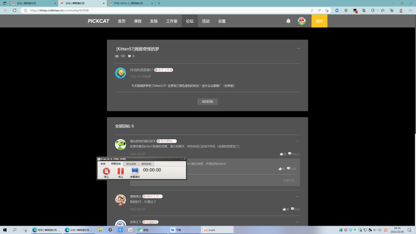Open the 懒惰骨头 user avatar
The width and height of the screenshot is (416, 234).
point(121,200)
